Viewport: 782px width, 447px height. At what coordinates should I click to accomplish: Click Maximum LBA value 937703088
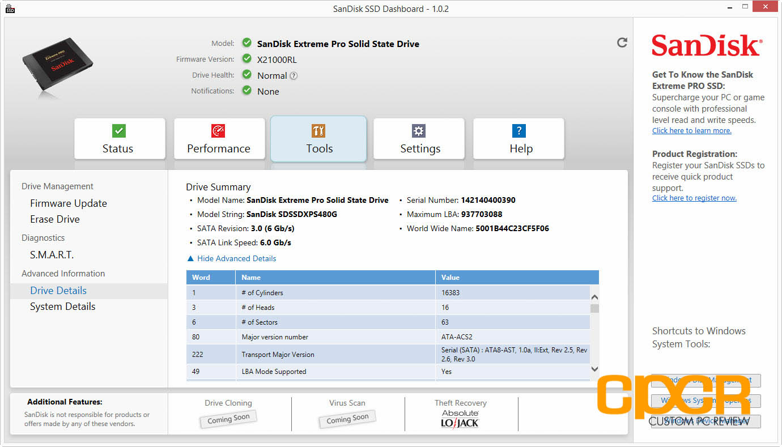[481, 214]
